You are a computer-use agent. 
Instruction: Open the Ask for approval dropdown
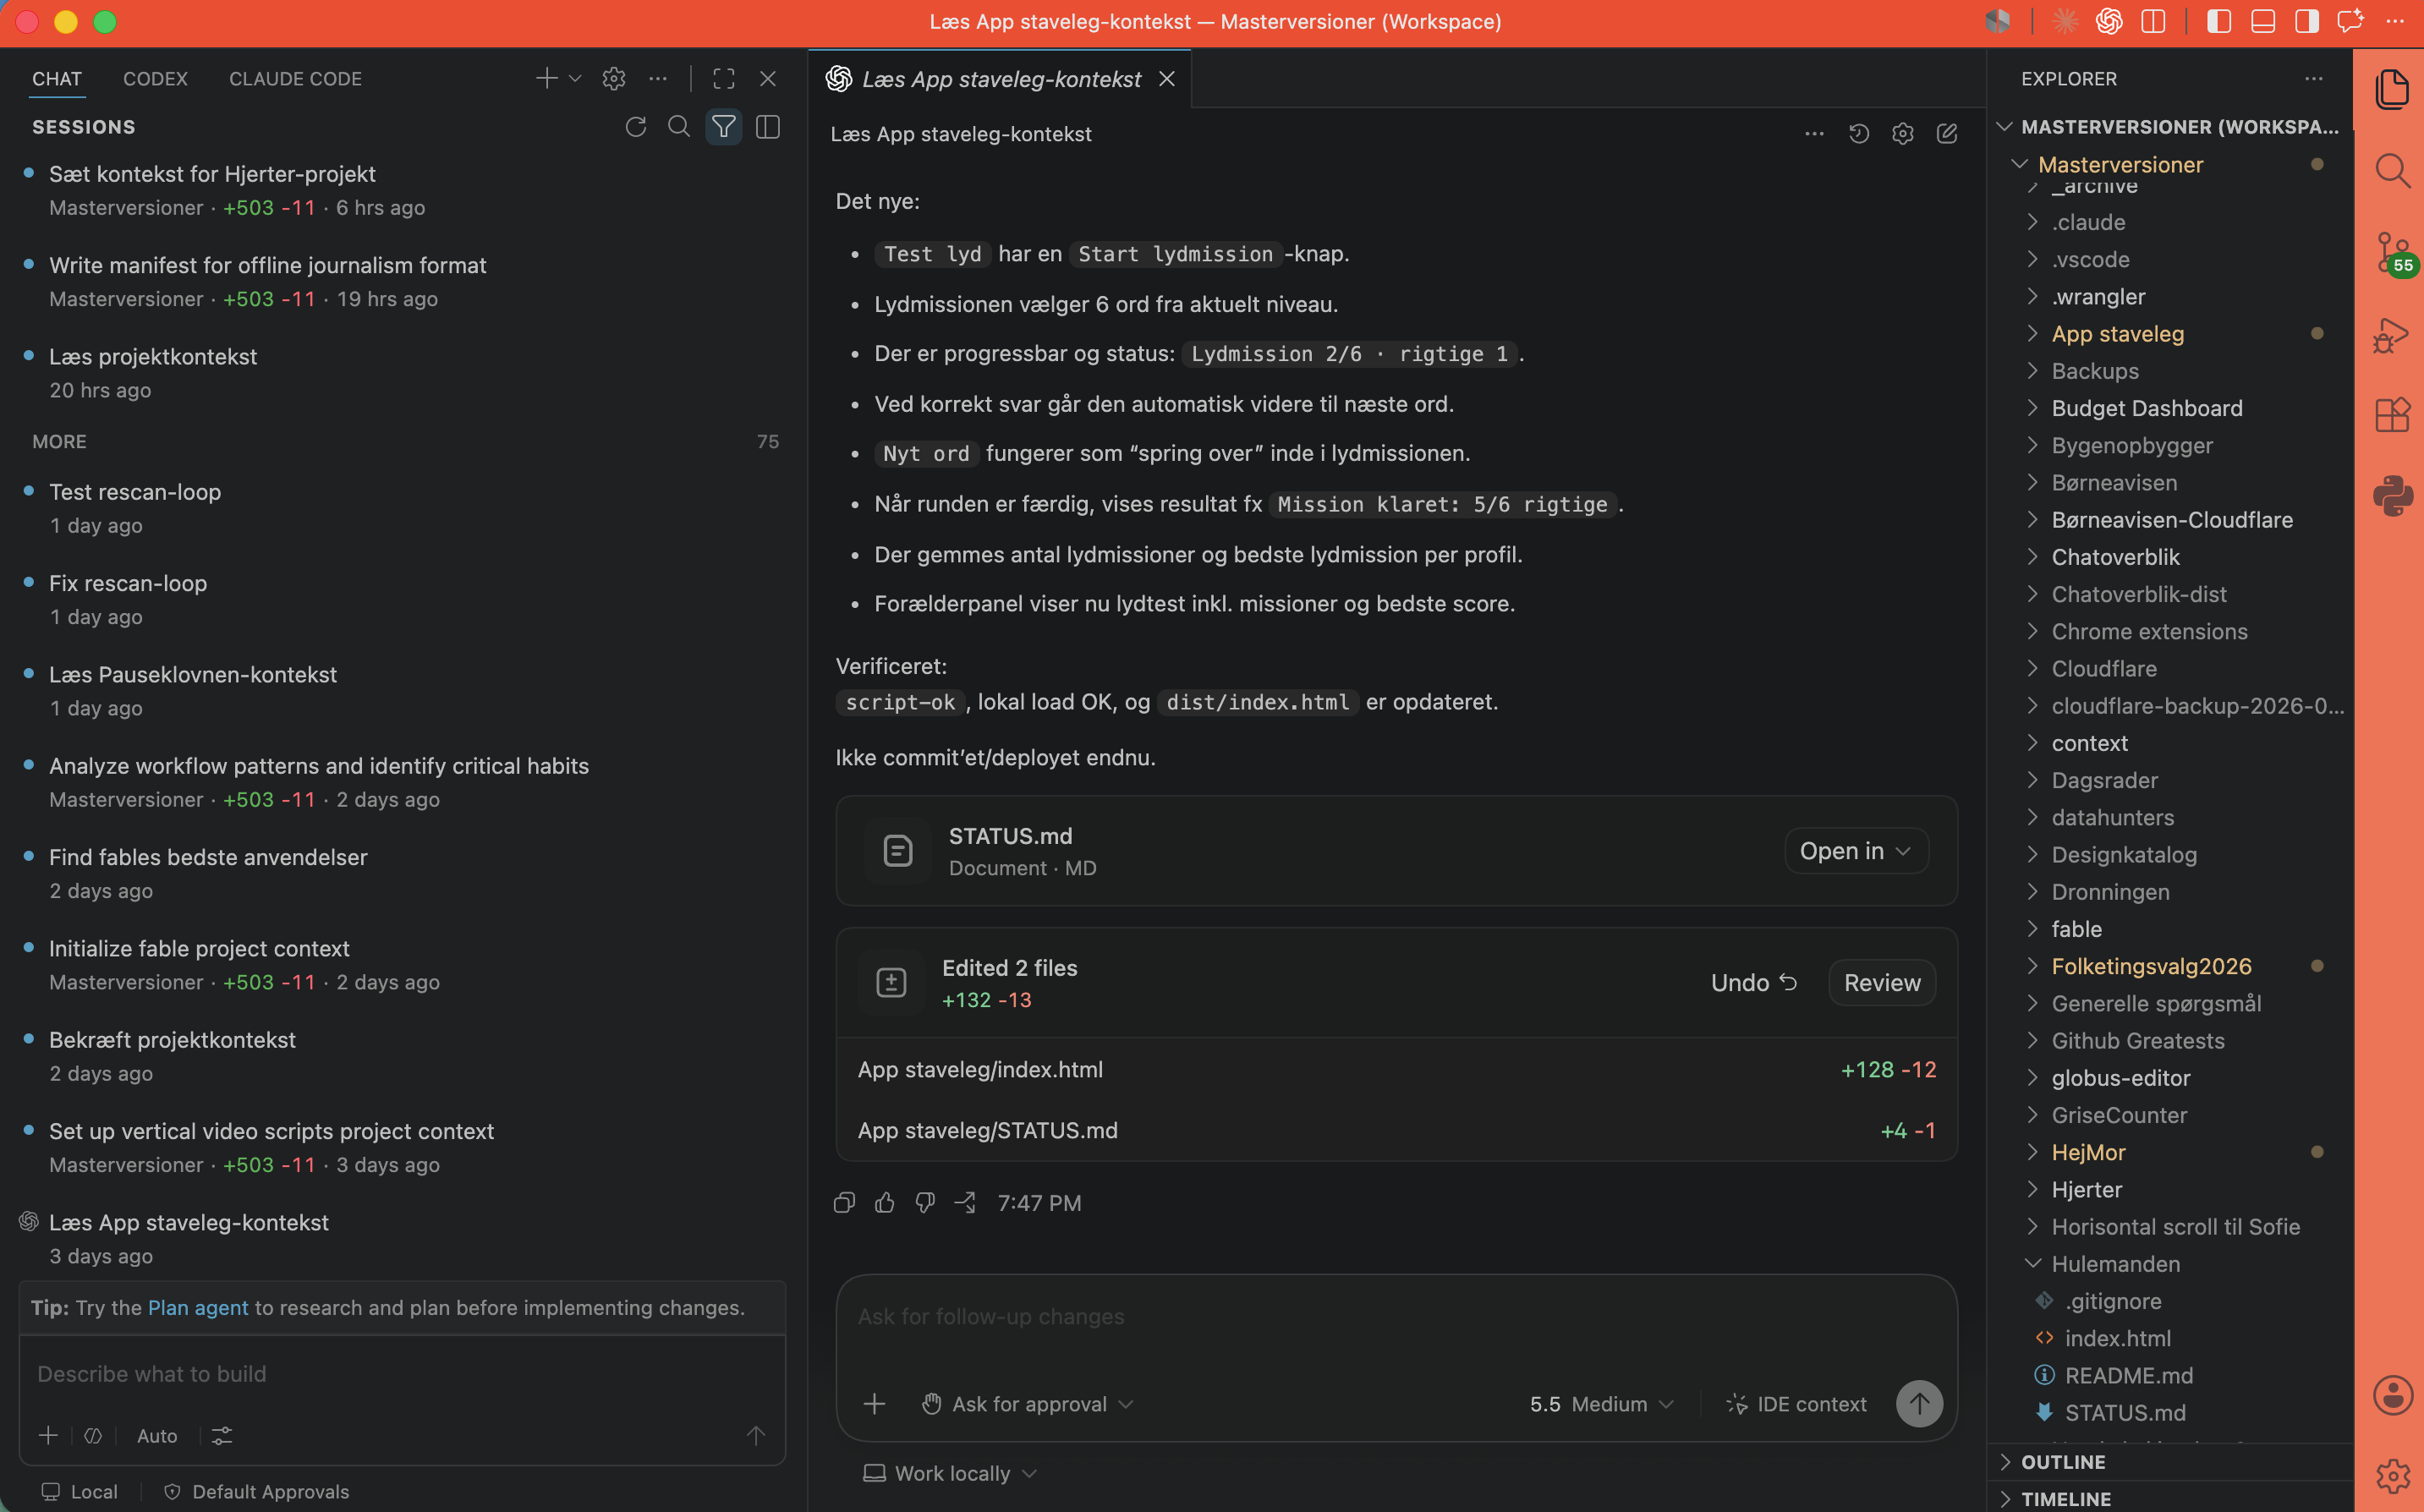click(1028, 1404)
